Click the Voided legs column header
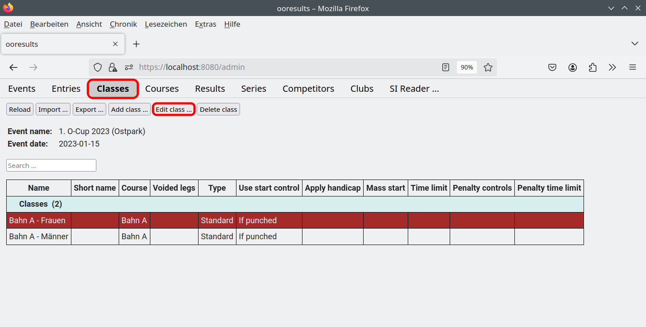 click(x=174, y=188)
